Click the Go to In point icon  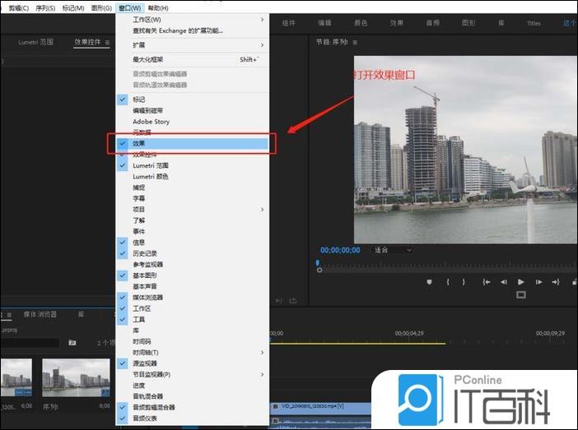(x=487, y=282)
